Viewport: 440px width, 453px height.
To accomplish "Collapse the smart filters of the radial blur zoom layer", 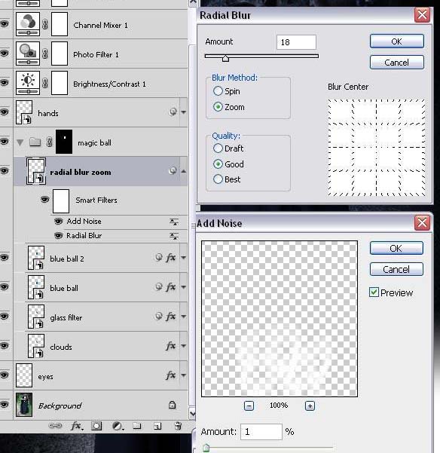I will click(184, 171).
